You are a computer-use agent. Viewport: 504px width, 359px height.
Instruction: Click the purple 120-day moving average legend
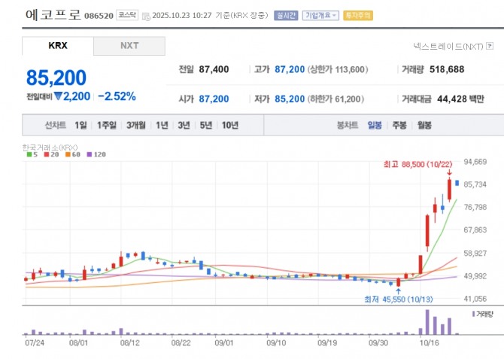click(95, 154)
